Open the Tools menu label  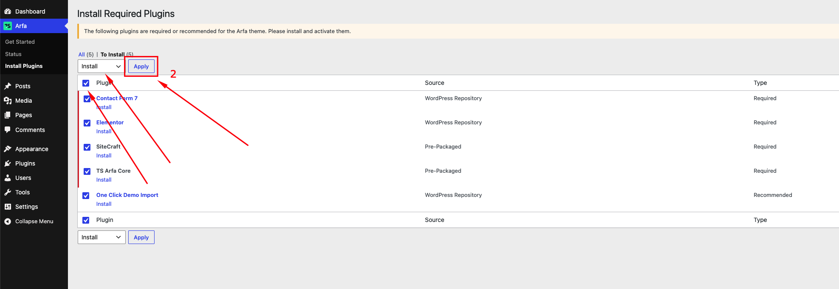point(23,192)
